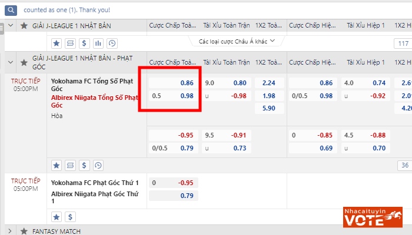
Task: Favorite the GIẢI J-LEAGUE 1 NHẬT BẢN league star
Action: tap(24, 26)
